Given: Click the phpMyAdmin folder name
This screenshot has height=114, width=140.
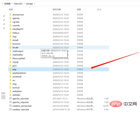Looking at the screenshot, I should coord(19,73).
